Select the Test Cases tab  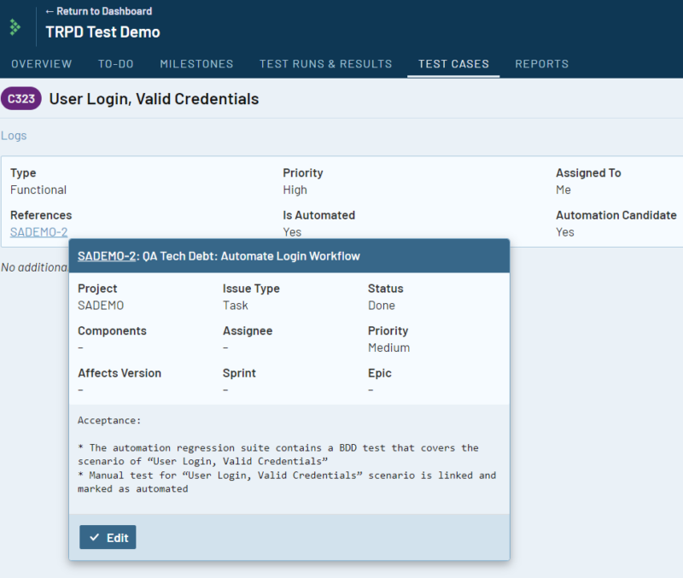pyautogui.click(x=453, y=64)
